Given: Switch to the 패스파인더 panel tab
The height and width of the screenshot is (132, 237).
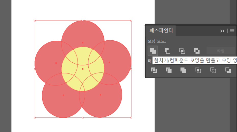Looking at the screenshot, I should pos(161,31).
